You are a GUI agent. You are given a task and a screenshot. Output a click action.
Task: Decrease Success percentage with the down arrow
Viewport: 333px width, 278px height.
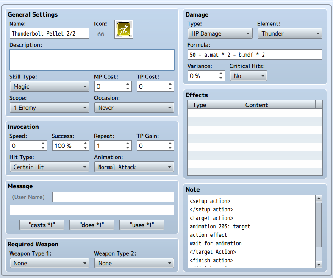(86, 148)
